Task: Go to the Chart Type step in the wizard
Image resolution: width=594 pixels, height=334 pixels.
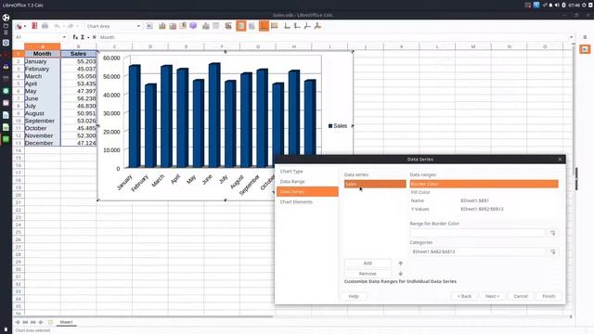Action: coord(291,171)
